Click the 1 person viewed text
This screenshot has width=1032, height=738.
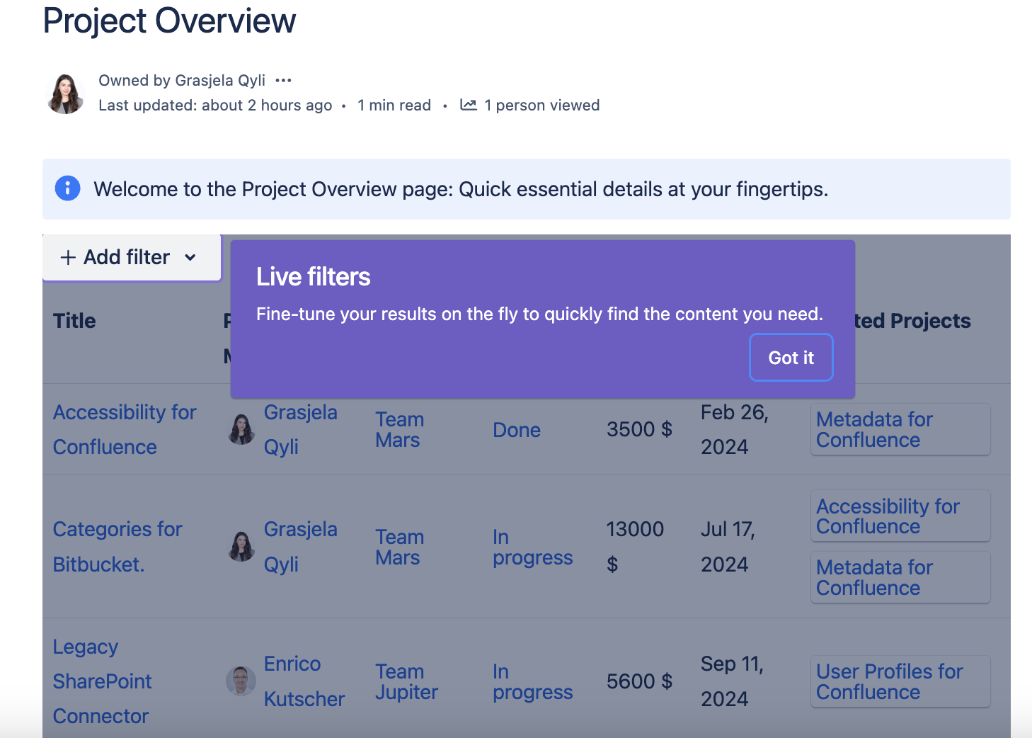tap(541, 106)
